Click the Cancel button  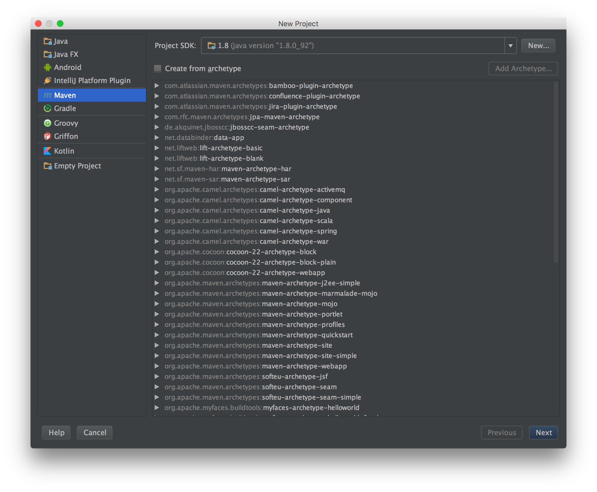pyautogui.click(x=95, y=433)
